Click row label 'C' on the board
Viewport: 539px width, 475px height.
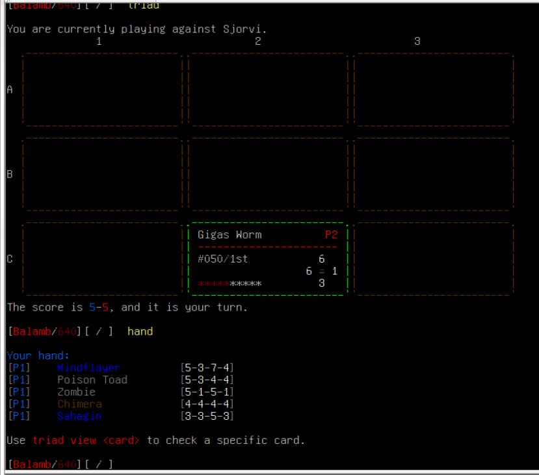[x=10, y=259]
